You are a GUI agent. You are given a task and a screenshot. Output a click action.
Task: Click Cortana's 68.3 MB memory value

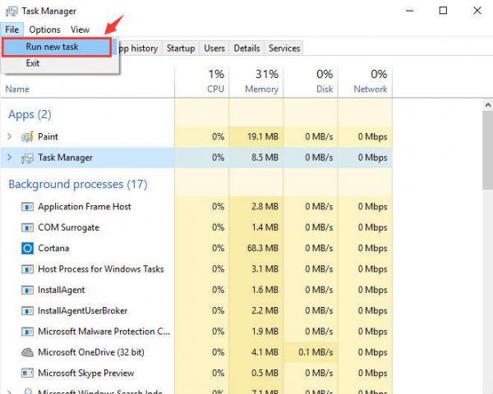[x=263, y=248]
